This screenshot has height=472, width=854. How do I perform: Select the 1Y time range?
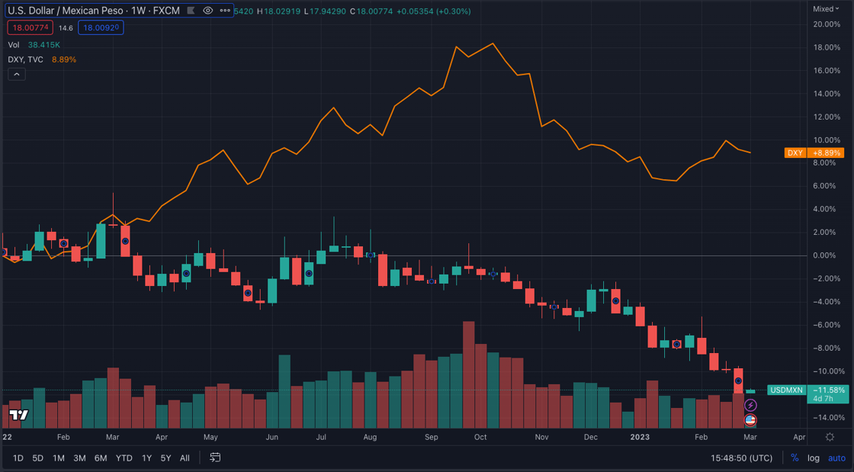click(x=146, y=458)
